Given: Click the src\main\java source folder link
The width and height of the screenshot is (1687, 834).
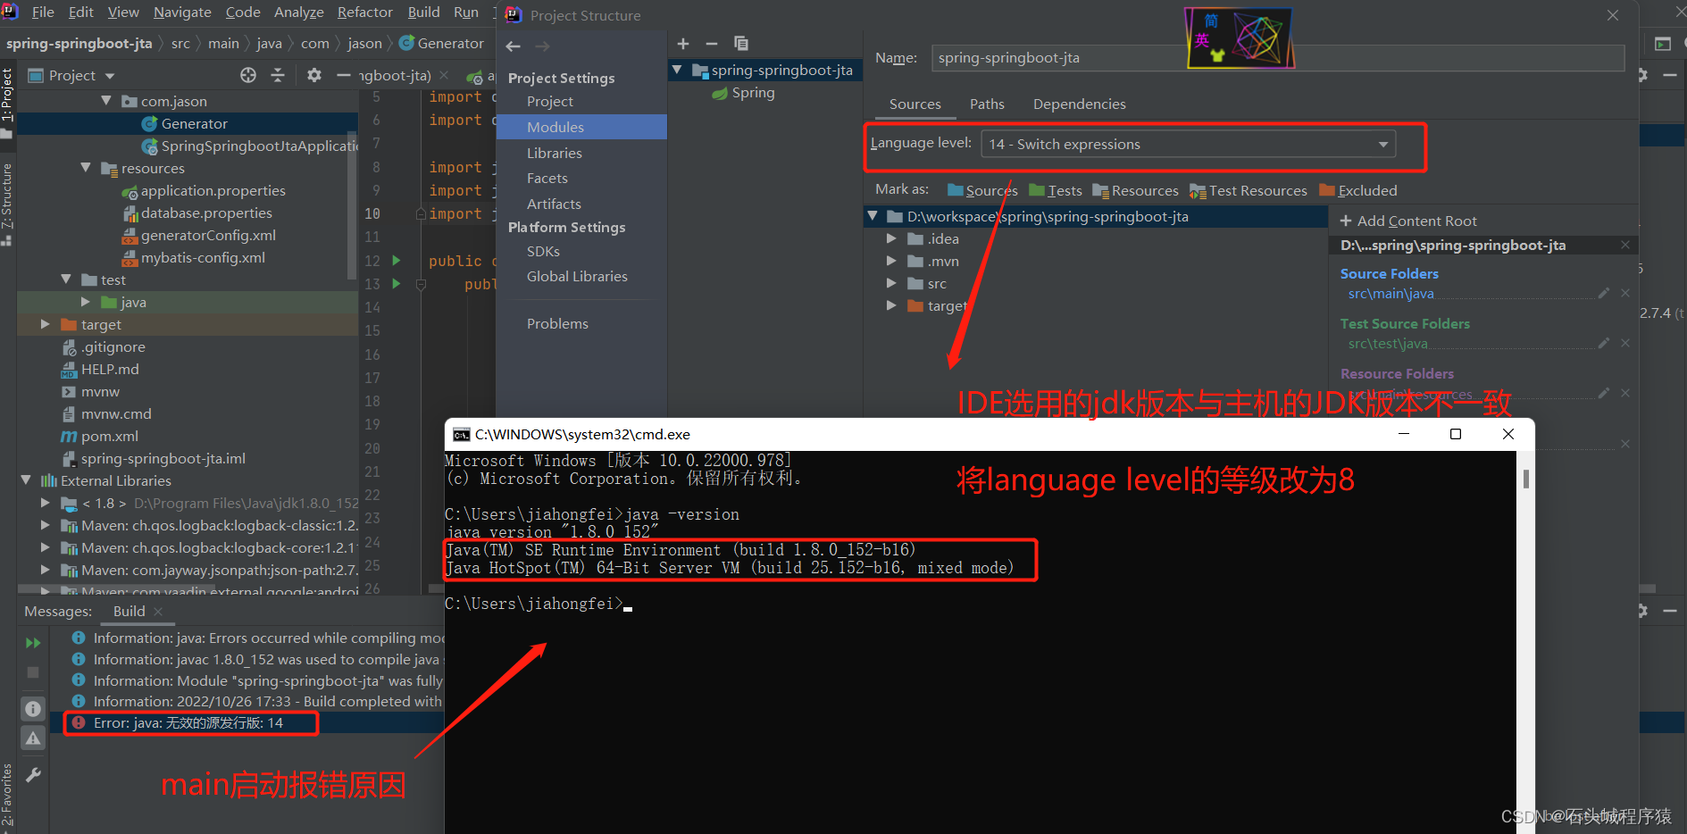Looking at the screenshot, I should 1390,293.
